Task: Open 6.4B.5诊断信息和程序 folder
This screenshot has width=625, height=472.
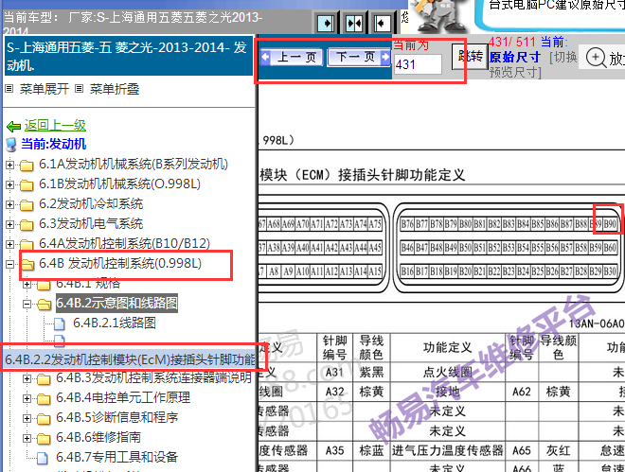Action: pos(117,417)
